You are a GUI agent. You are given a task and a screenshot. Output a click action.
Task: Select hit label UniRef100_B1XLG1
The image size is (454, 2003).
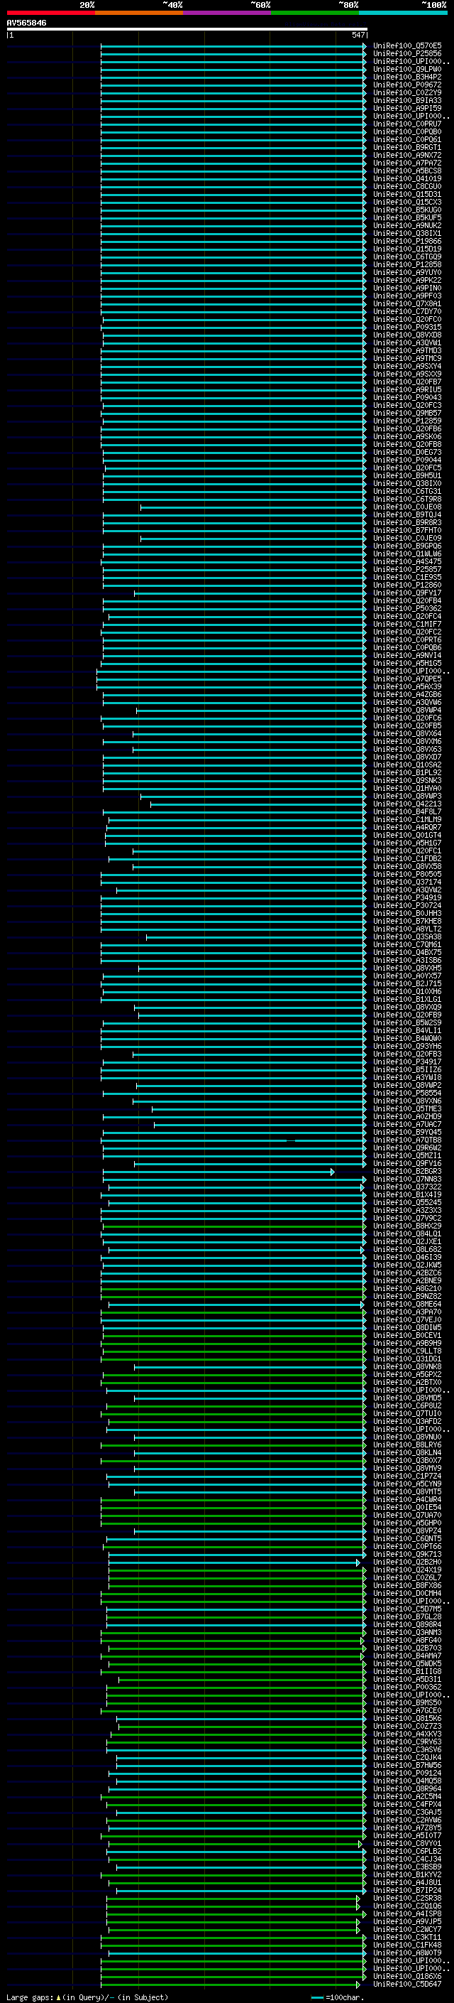[x=407, y=999]
